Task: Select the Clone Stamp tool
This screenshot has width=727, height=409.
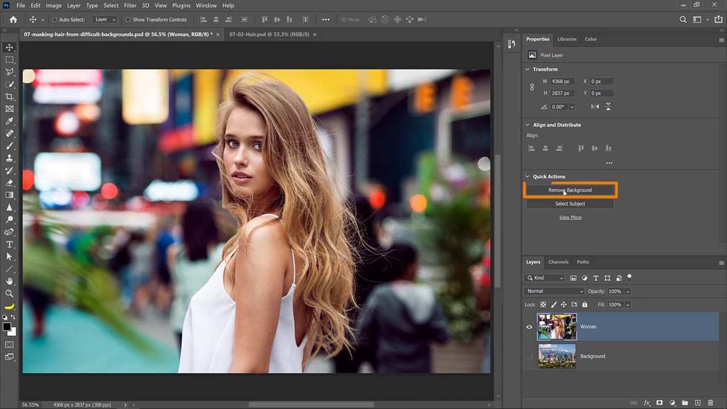Action: coord(9,158)
